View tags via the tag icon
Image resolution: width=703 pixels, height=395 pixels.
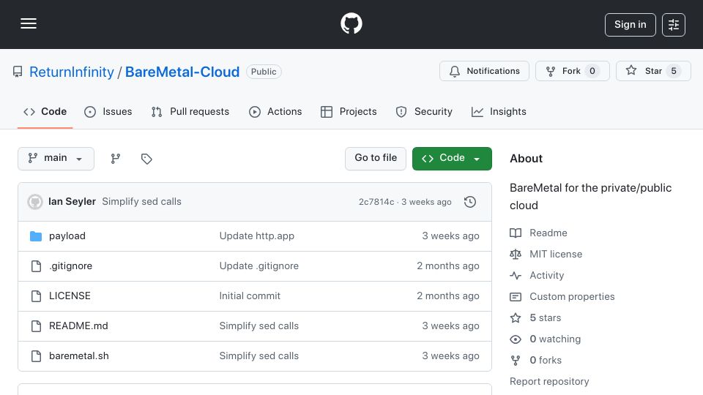click(146, 159)
